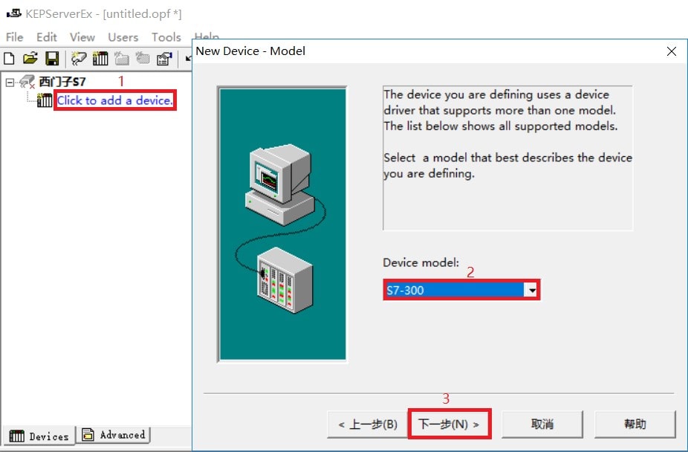This screenshot has height=452, width=688.
Task: Click the New project toolbar icon
Action: click(x=9, y=59)
